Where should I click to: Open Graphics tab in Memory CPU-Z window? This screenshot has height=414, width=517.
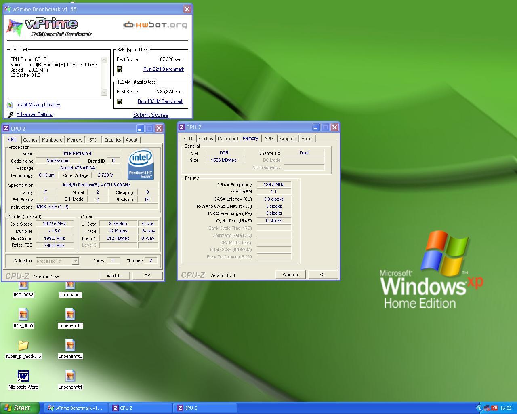pos(288,139)
